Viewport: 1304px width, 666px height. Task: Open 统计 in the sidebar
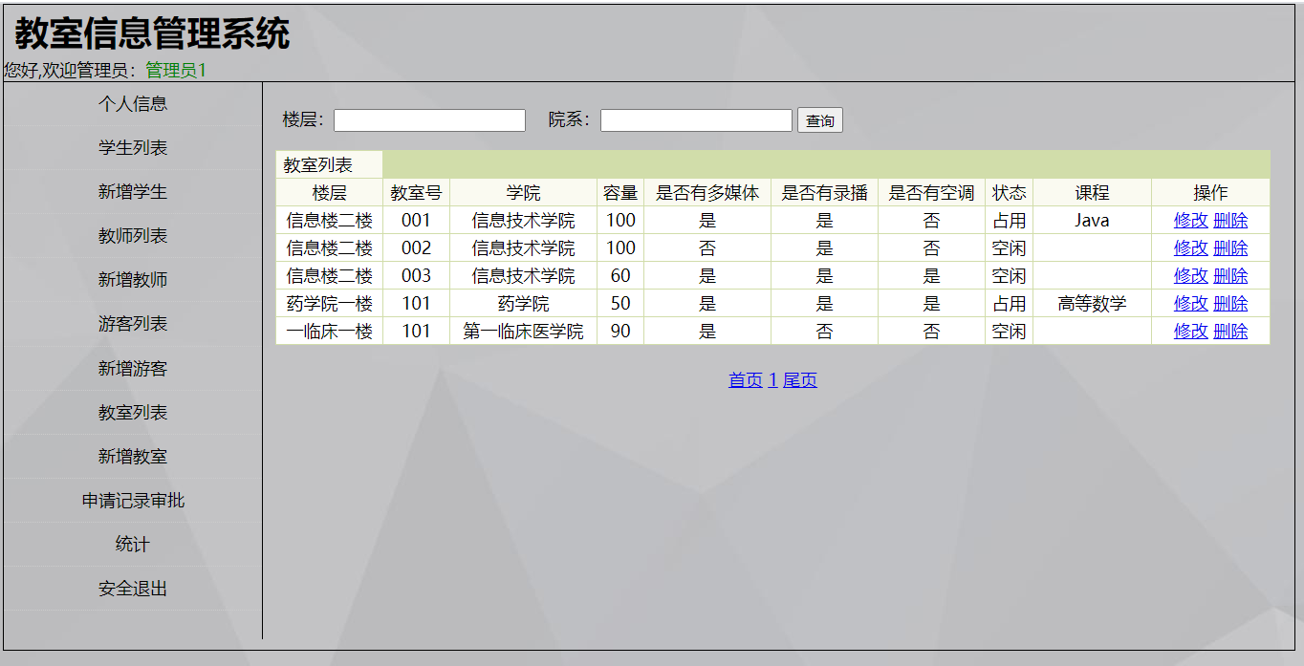(x=133, y=545)
